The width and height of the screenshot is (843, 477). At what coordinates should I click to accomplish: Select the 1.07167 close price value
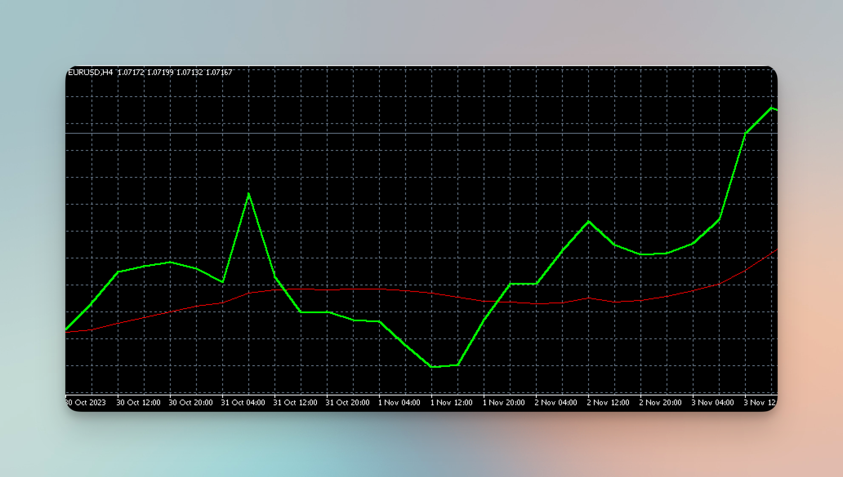[x=219, y=72]
